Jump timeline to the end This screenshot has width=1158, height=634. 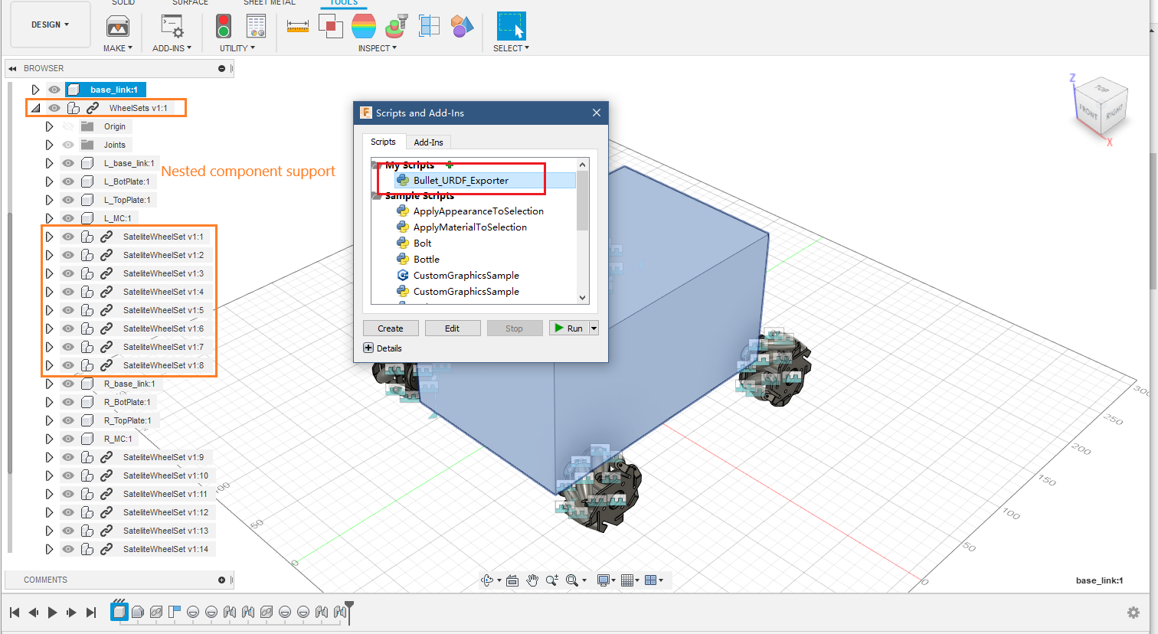coord(91,613)
